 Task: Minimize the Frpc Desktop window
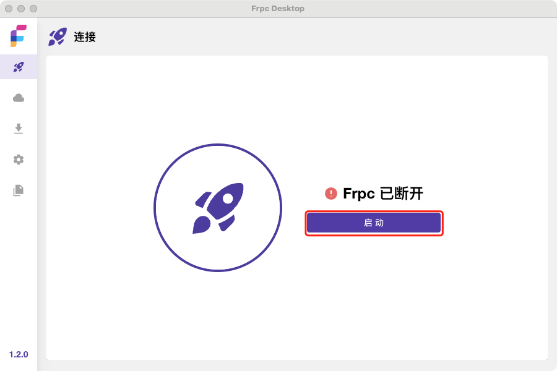pyautogui.click(x=21, y=9)
